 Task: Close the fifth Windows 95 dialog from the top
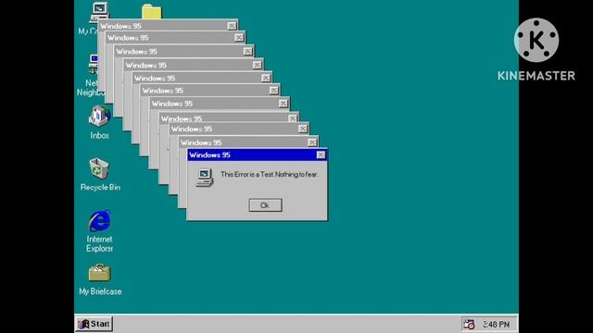pyautogui.click(x=266, y=78)
